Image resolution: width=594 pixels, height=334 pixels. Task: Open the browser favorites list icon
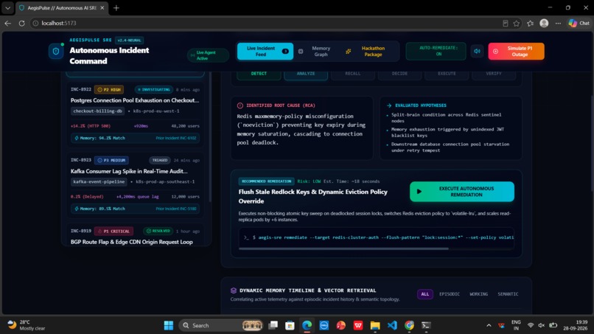[530, 23]
